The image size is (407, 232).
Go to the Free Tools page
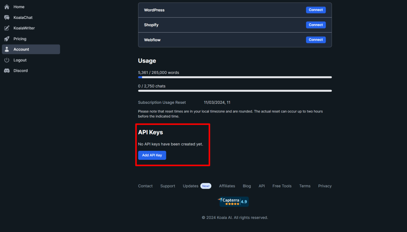[x=282, y=186]
